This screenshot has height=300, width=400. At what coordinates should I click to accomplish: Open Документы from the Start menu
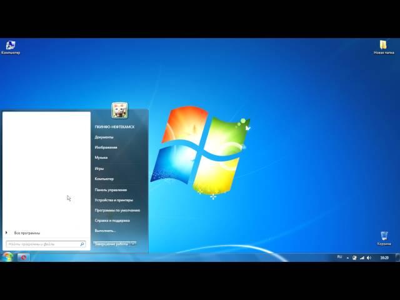tap(104, 137)
